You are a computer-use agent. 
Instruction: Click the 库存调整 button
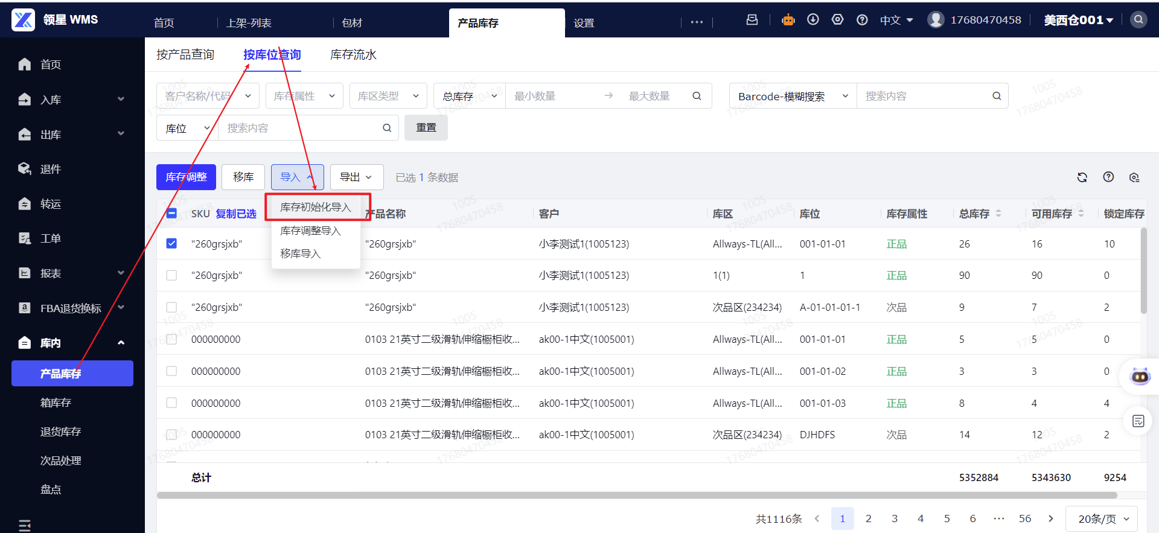coord(186,177)
